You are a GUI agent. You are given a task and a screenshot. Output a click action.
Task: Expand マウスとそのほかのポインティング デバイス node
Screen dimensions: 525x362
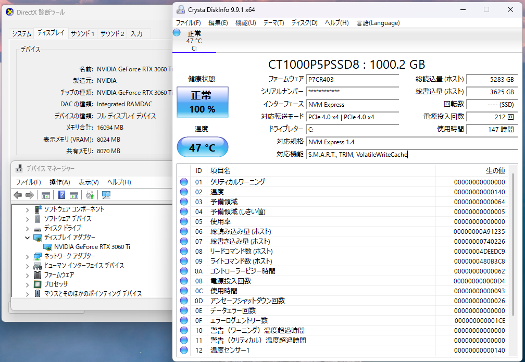(28, 294)
